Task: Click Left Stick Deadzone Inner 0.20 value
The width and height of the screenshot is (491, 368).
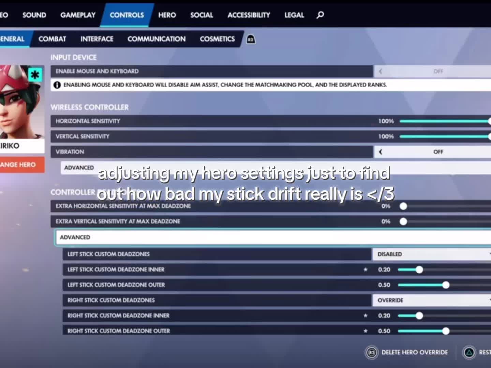Action: pos(384,270)
